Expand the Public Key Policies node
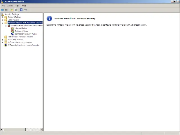Image resolution: width=180 pixels, height=135 pixels. pos(3,40)
